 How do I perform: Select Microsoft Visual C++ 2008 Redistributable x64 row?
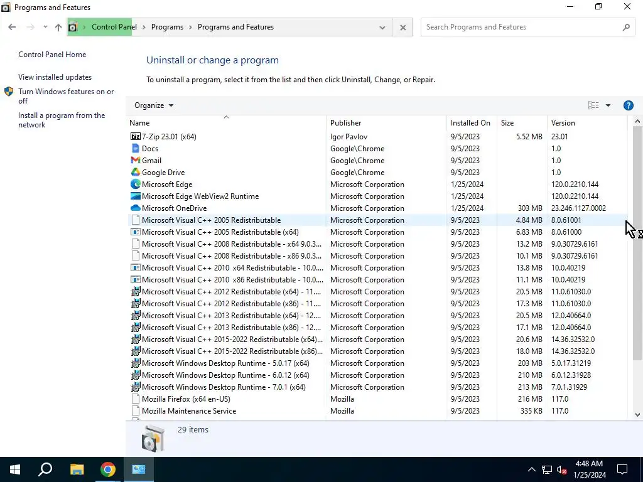377,244
